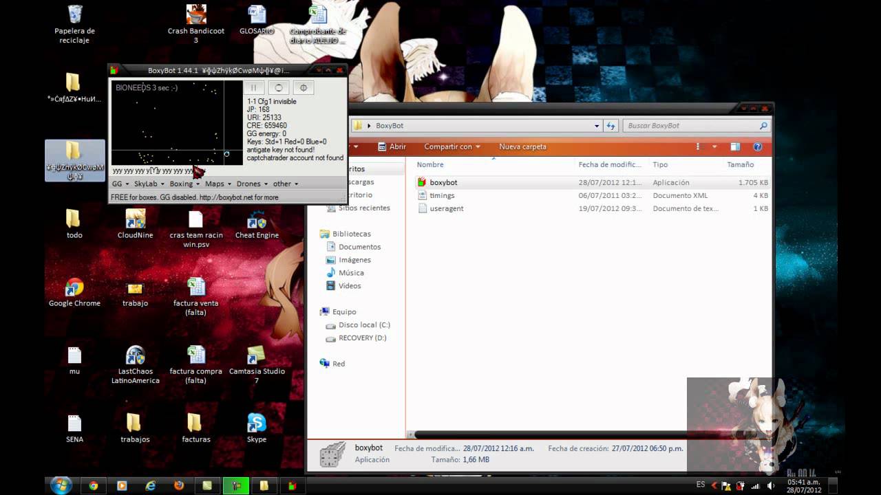Click the target crosshair button in BoxyBot
Screen dimensions: 881x495
click(304, 88)
